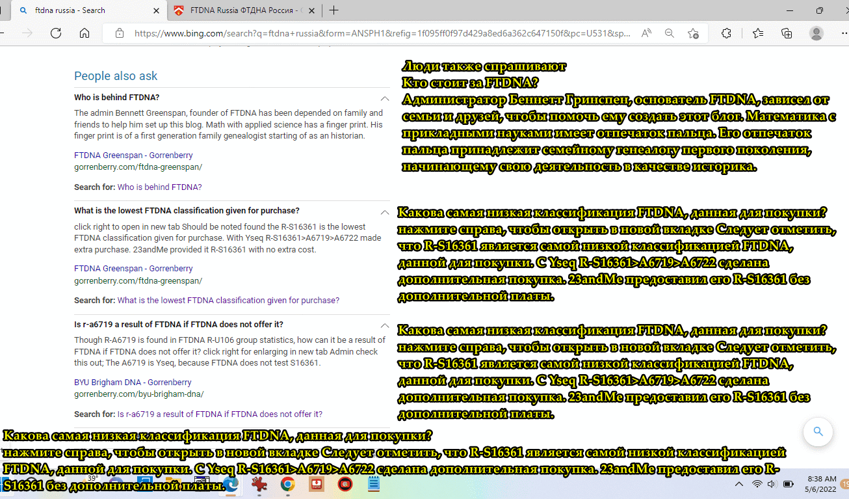Screen dimensions: 849x499
Task: Search for 'Is r-a6719 a result of FTDNA' link
Action: click(x=220, y=414)
